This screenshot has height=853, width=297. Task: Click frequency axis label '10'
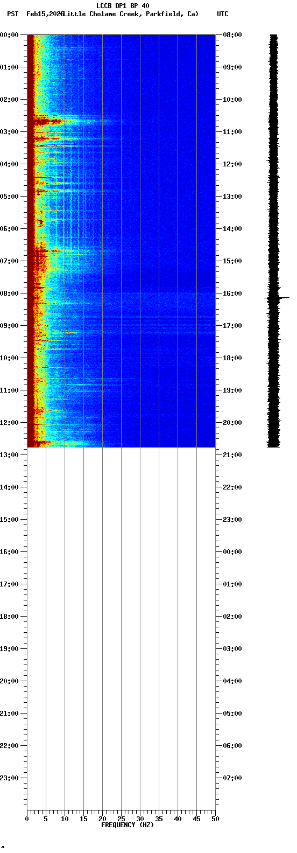click(65, 819)
